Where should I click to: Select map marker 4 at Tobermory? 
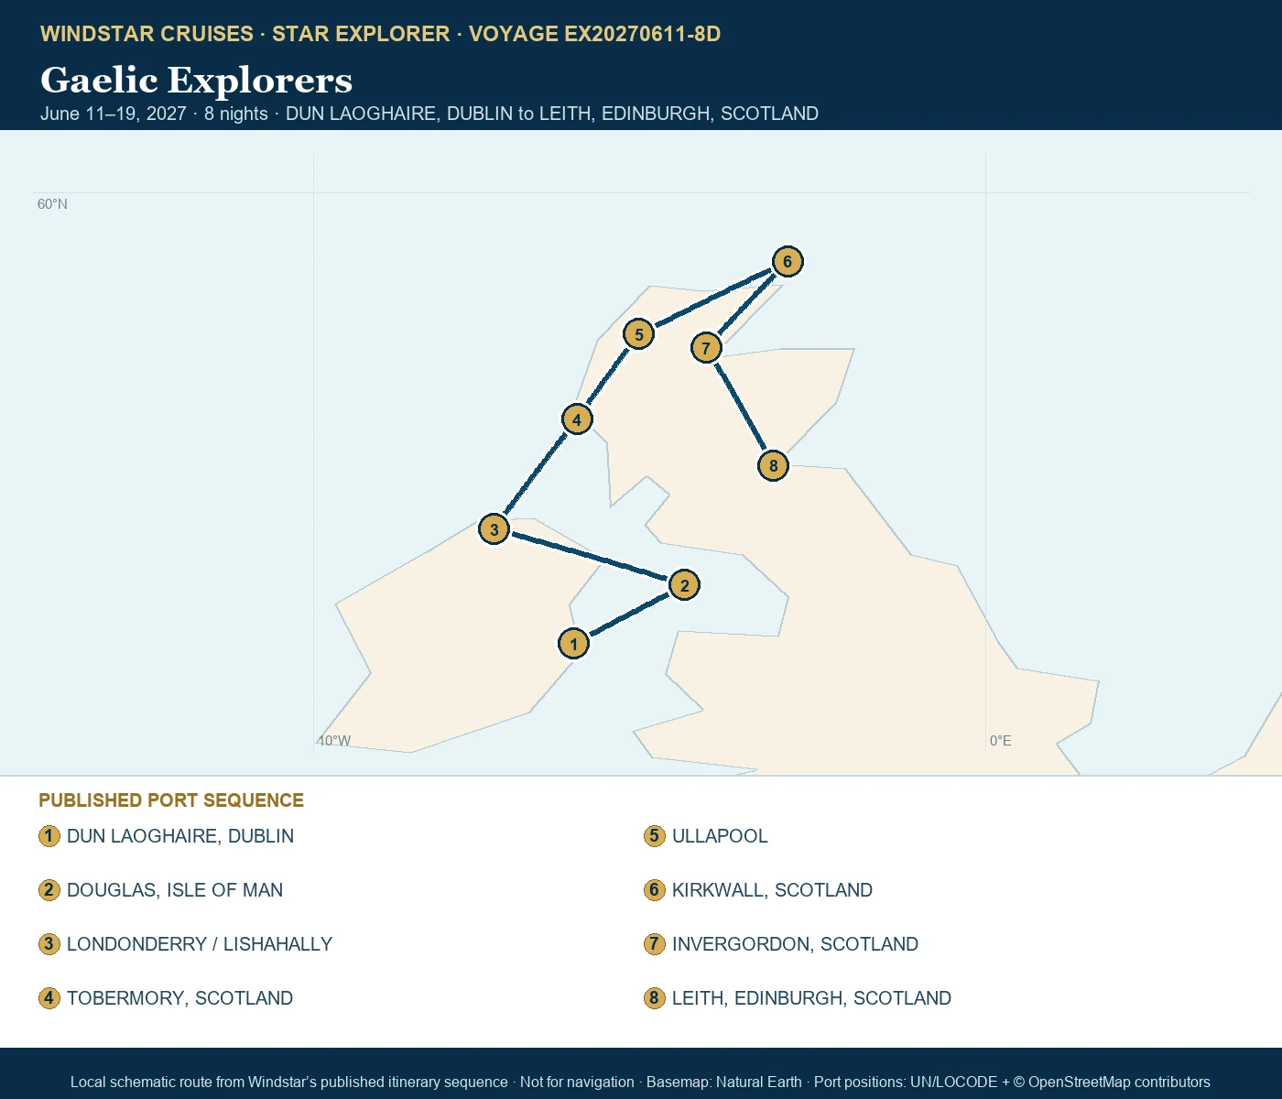tap(577, 419)
